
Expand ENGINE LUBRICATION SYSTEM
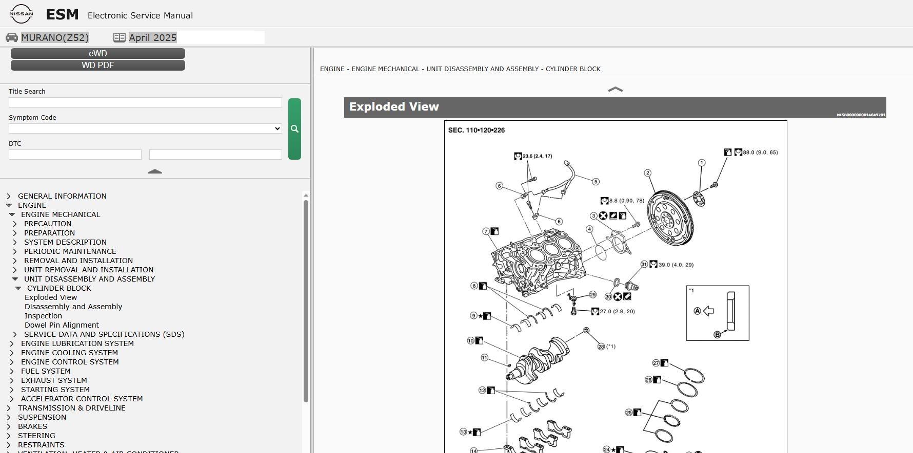point(12,343)
